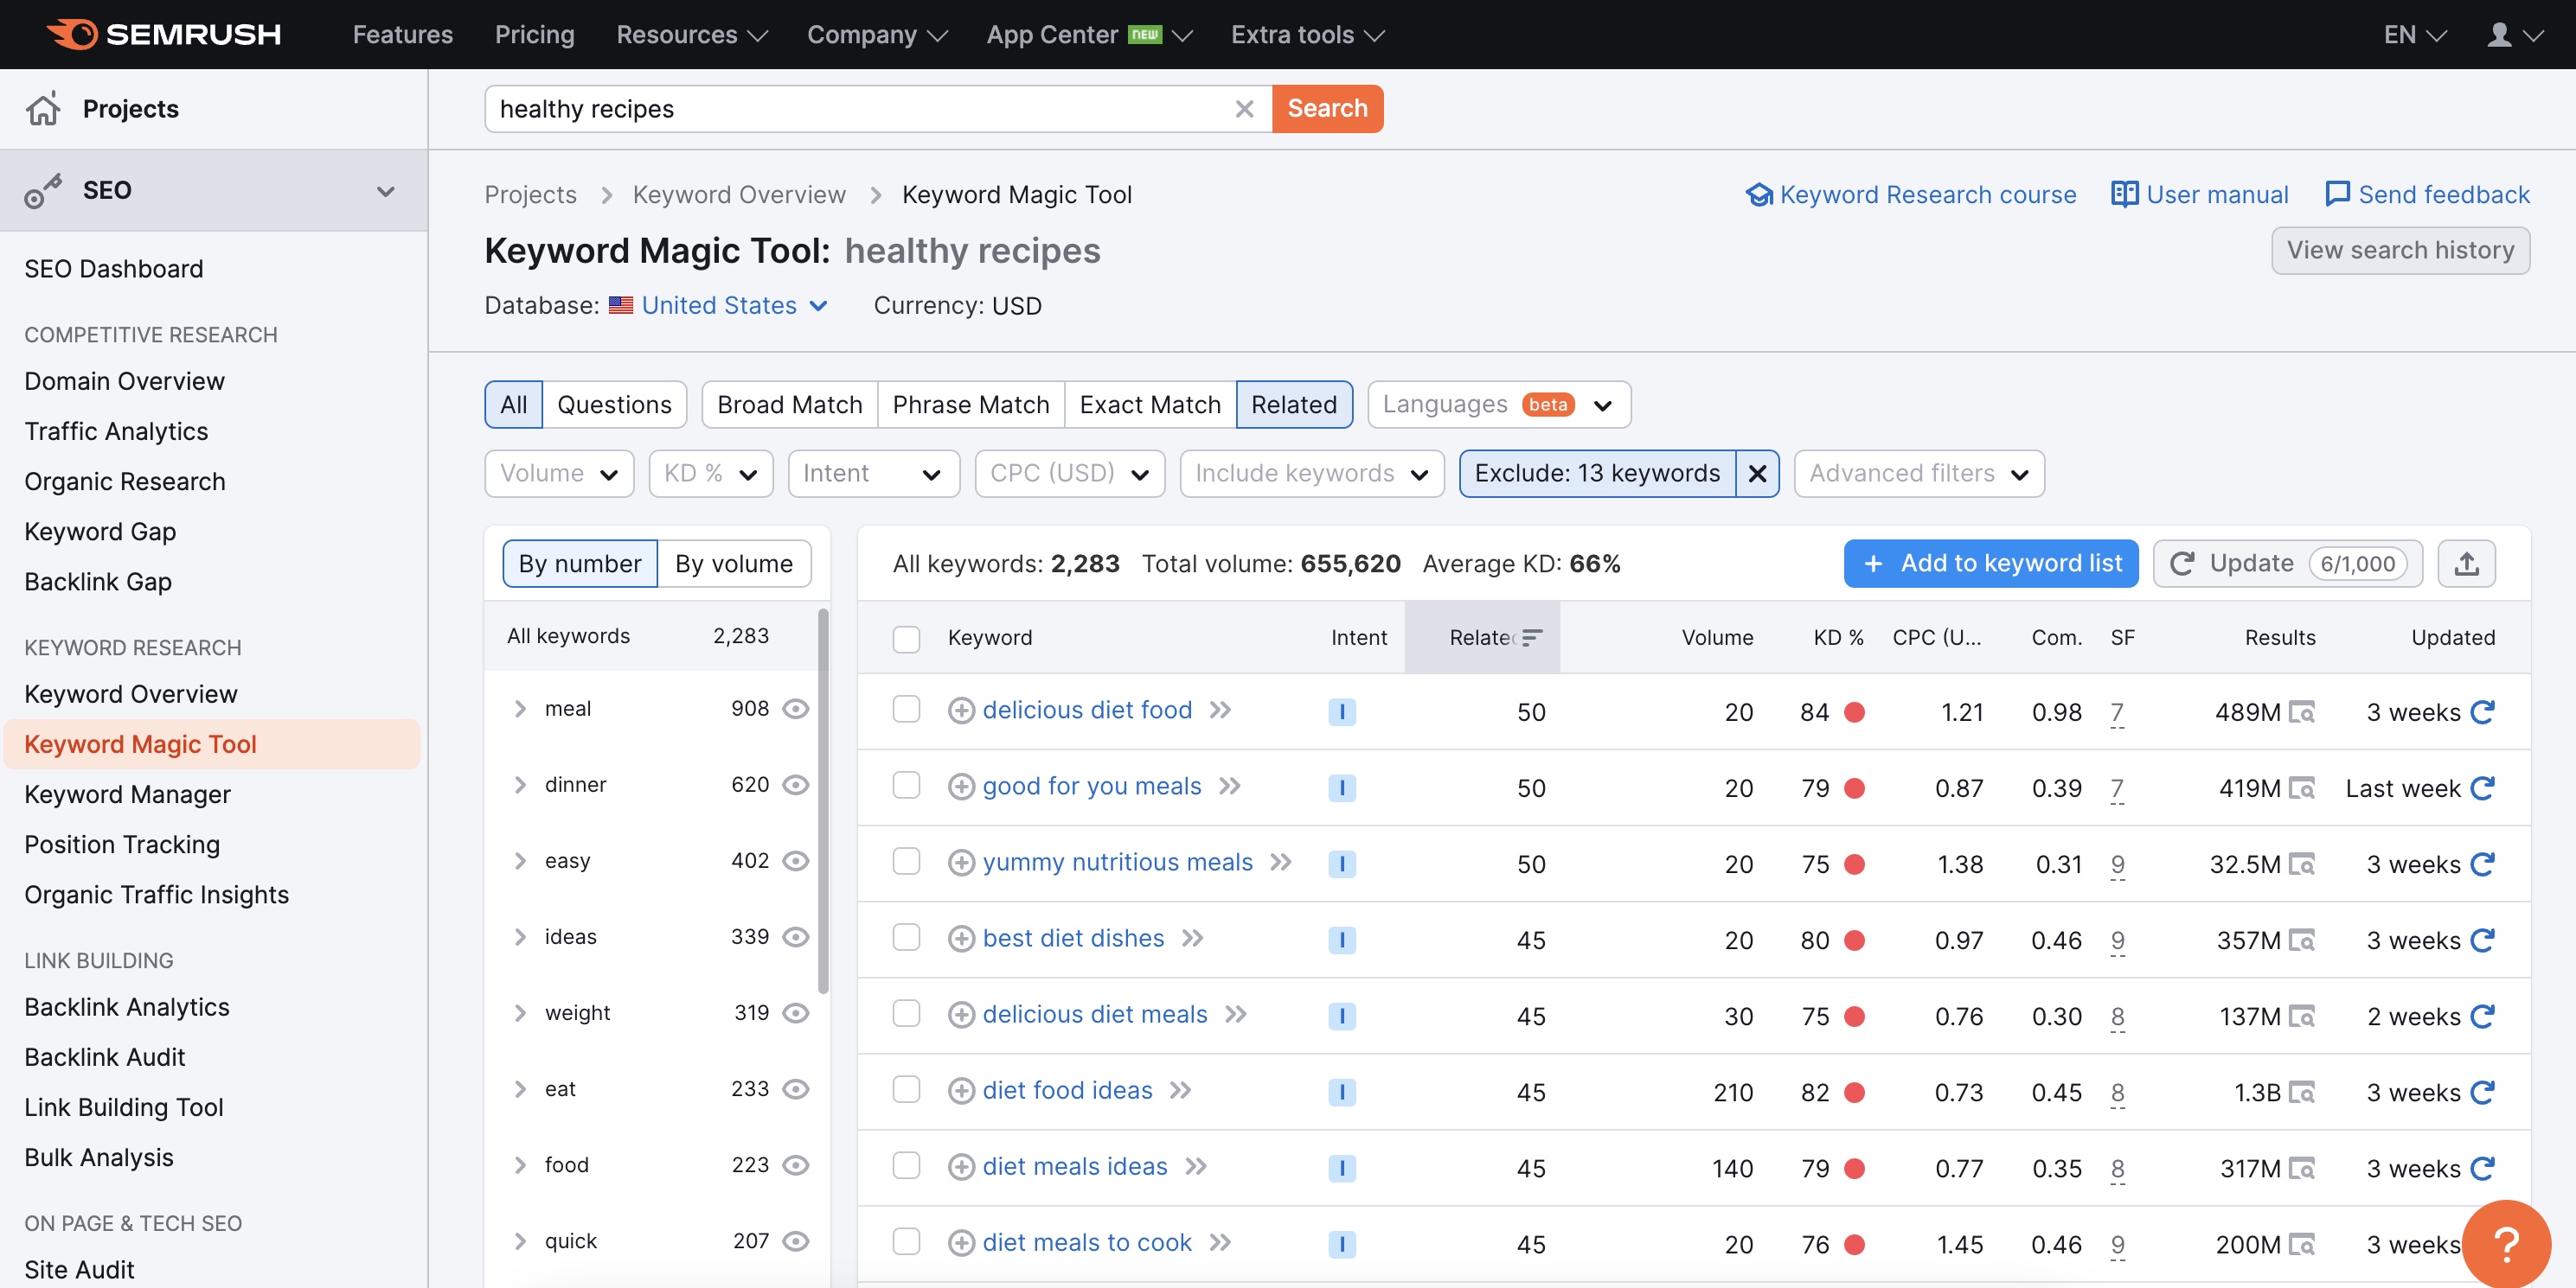
Task: Click the export upload icon button
Action: tap(2466, 564)
